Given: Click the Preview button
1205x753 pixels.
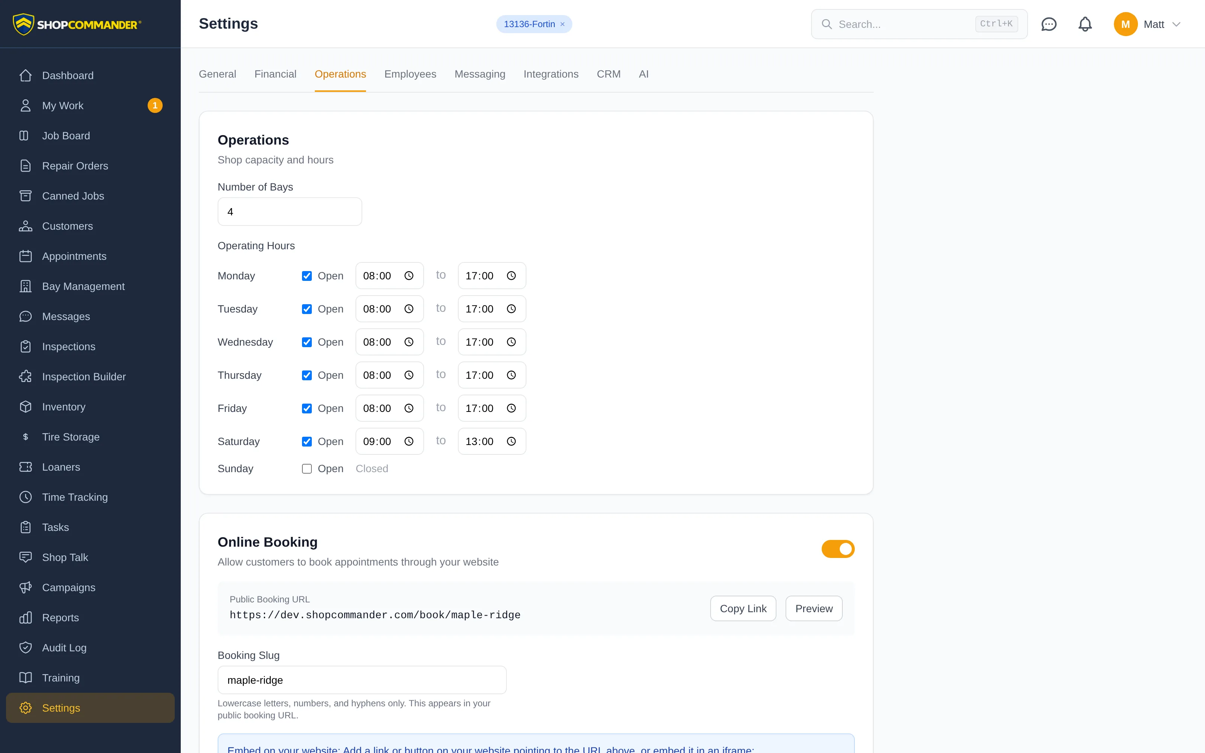Looking at the screenshot, I should (x=814, y=608).
